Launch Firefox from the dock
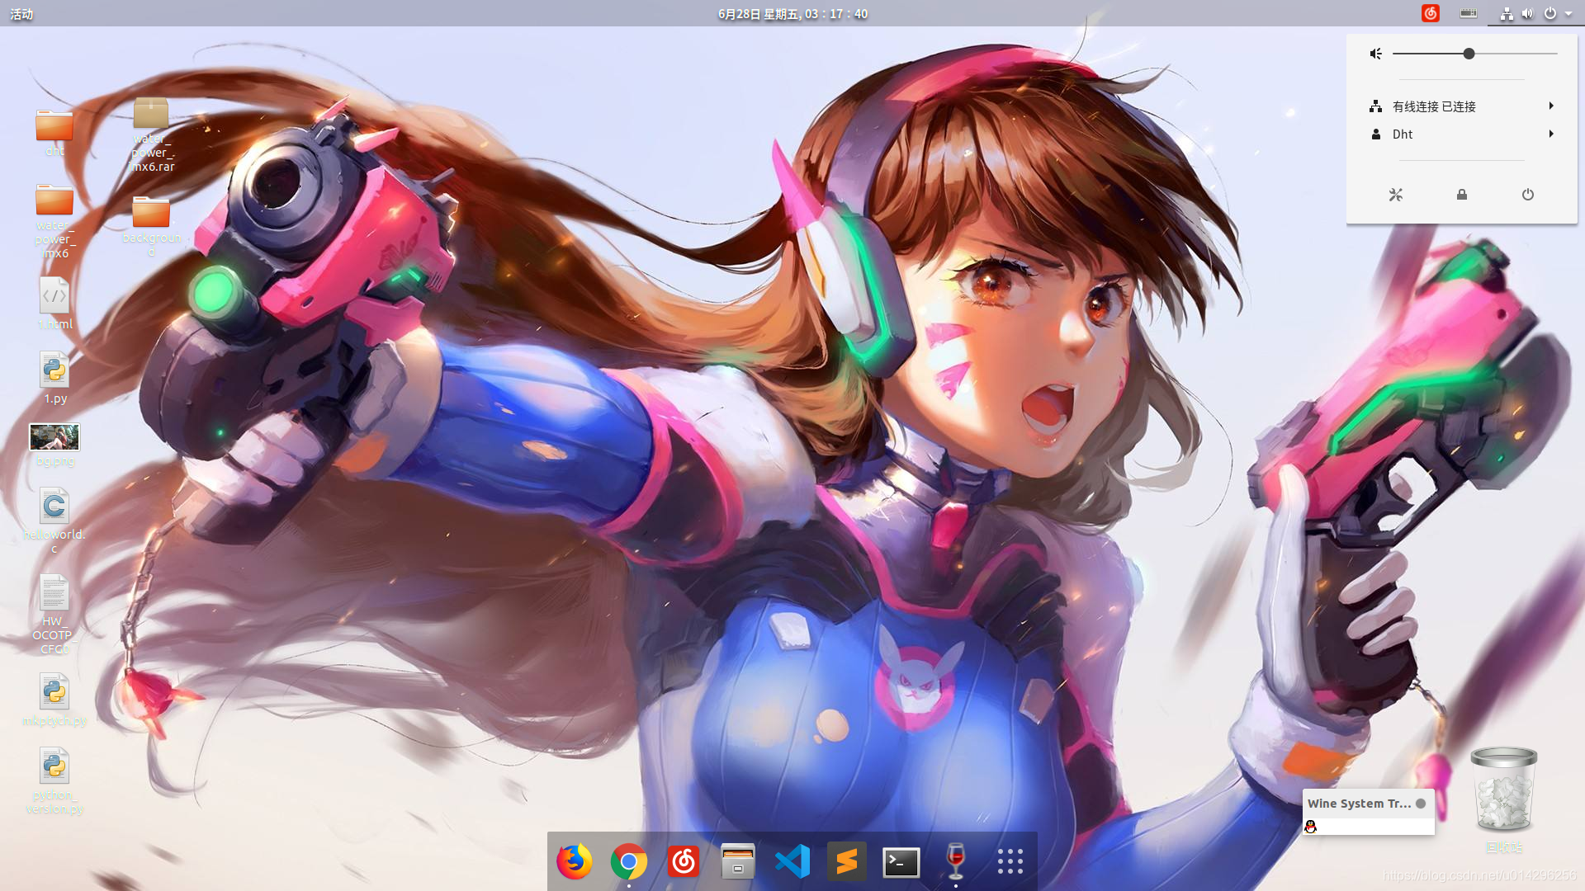The width and height of the screenshot is (1585, 891). pyautogui.click(x=575, y=861)
